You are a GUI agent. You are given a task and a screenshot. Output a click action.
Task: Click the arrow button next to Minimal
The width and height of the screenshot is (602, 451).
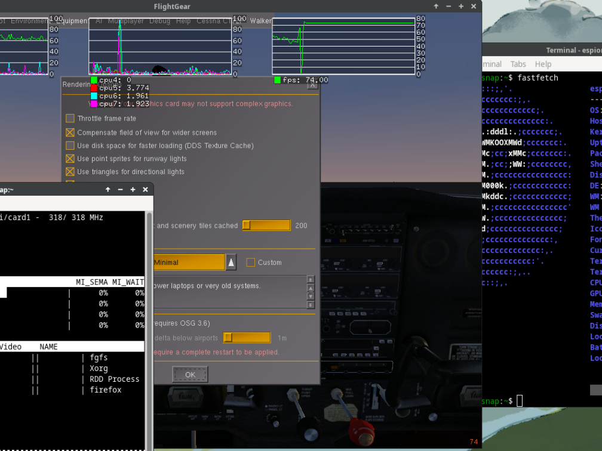pos(230,262)
